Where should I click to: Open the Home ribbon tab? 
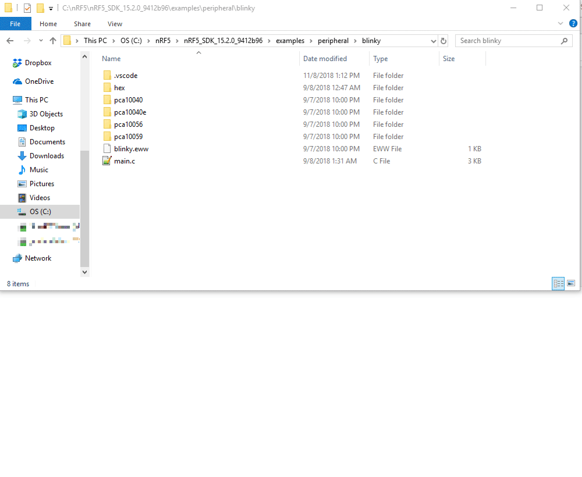tap(48, 24)
